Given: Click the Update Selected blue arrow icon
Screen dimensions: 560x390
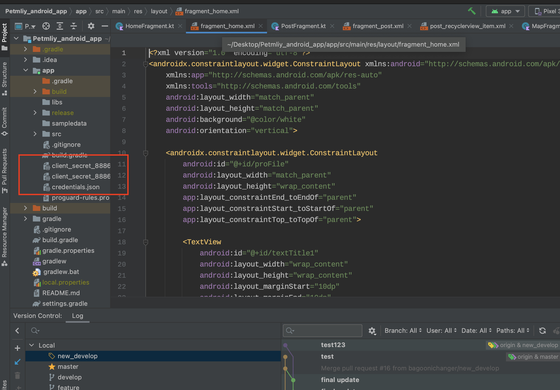Looking at the screenshot, I should (17, 362).
